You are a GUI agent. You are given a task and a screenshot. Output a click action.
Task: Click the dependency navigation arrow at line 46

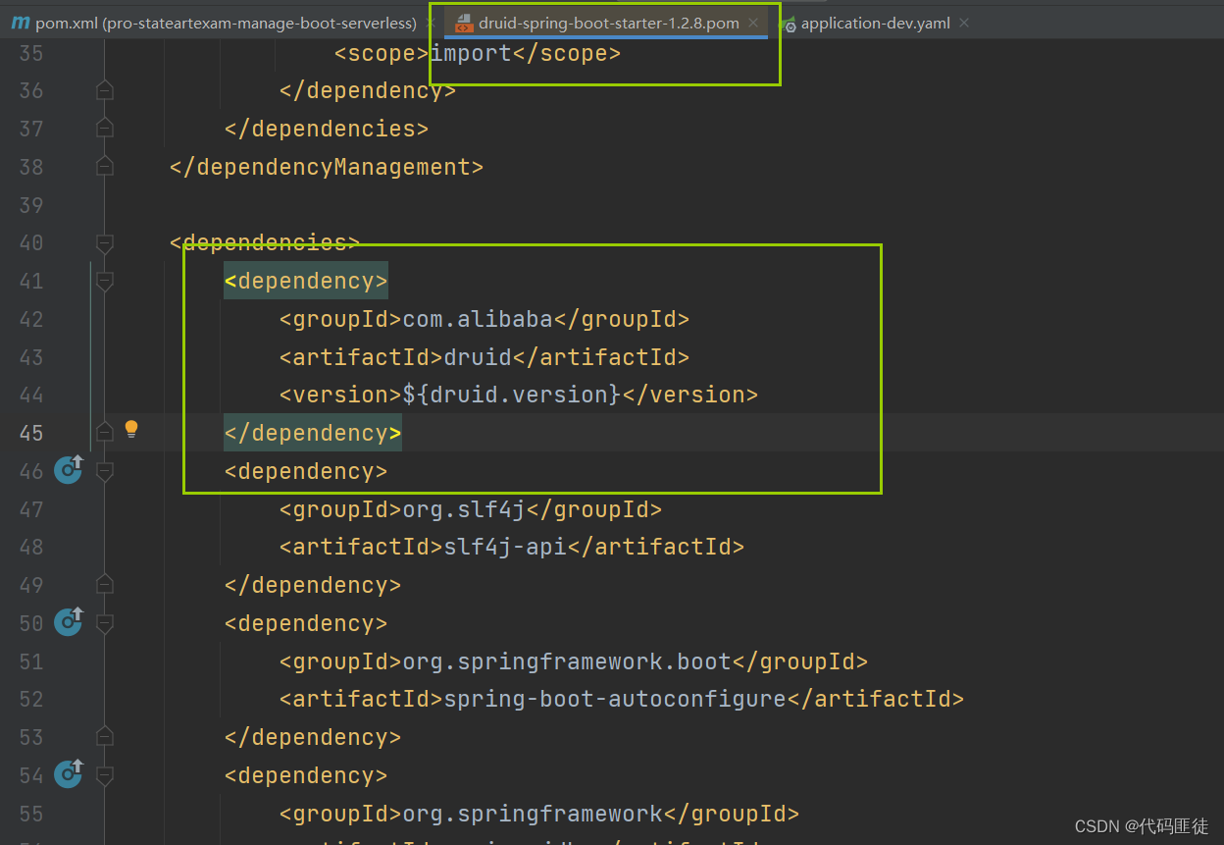pos(68,470)
